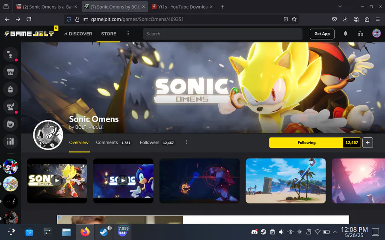Open the BOLT_ developer avatar
This screenshot has height=240, width=385.
pos(48,135)
